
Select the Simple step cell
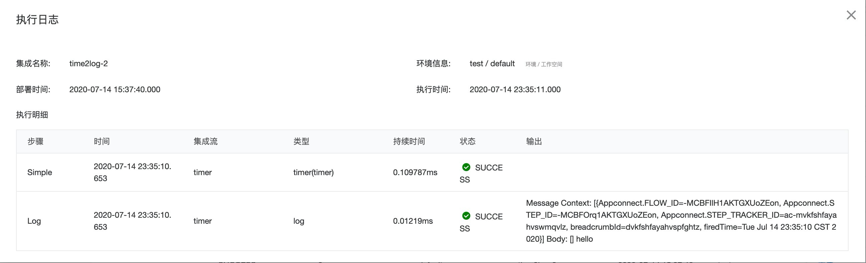click(40, 172)
